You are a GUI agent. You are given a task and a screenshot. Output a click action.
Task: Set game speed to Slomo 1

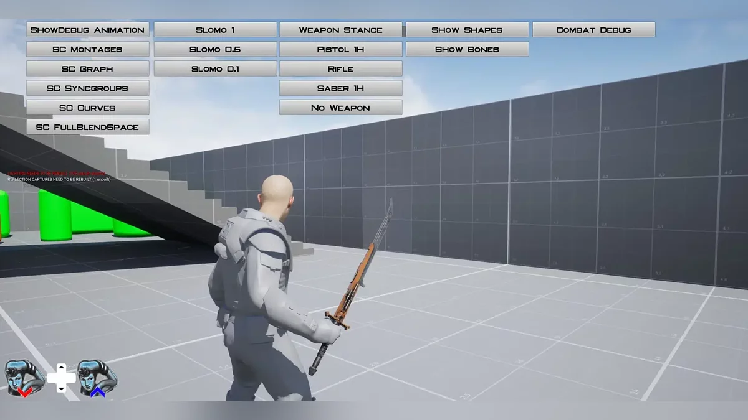click(215, 30)
